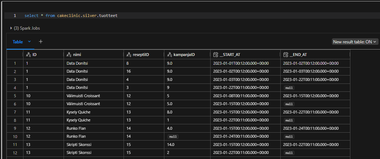Add a new visualization with the plus icon
Viewport: 380px width, 159px height.
41,42
